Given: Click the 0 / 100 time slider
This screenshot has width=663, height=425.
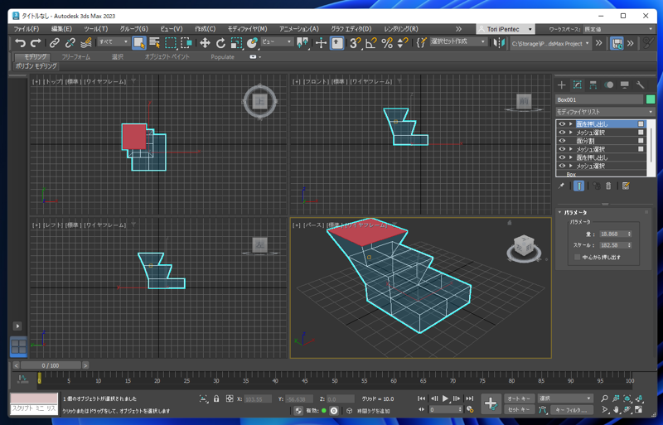Looking at the screenshot, I should click(x=51, y=365).
